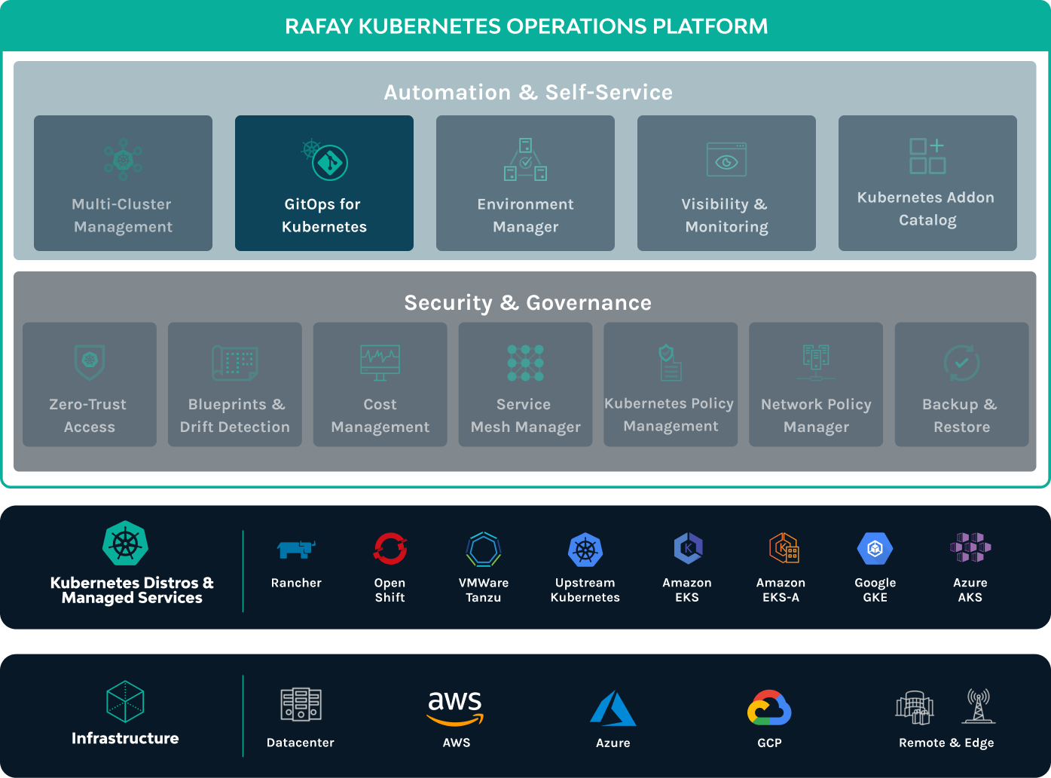Click the Infrastructure cube icon
The height and width of the screenshot is (778, 1051).
pos(125,701)
